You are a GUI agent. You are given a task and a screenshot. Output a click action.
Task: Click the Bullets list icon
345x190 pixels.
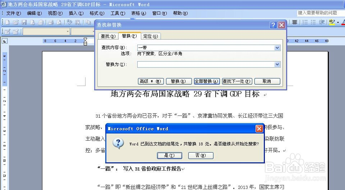point(313,22)
